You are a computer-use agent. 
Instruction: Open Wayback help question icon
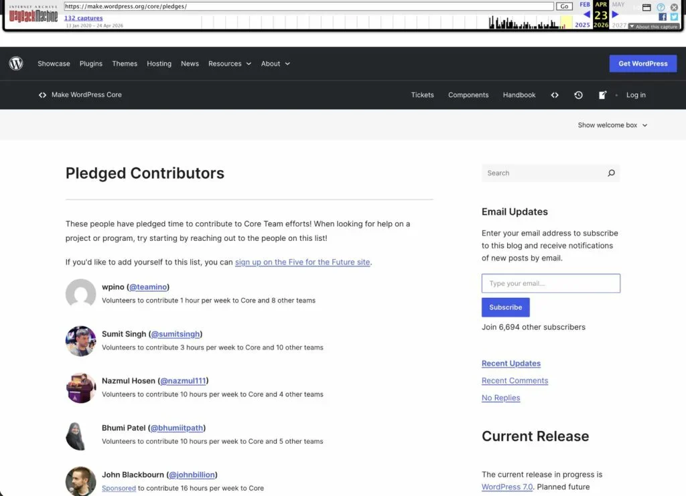tap(661, 7)
